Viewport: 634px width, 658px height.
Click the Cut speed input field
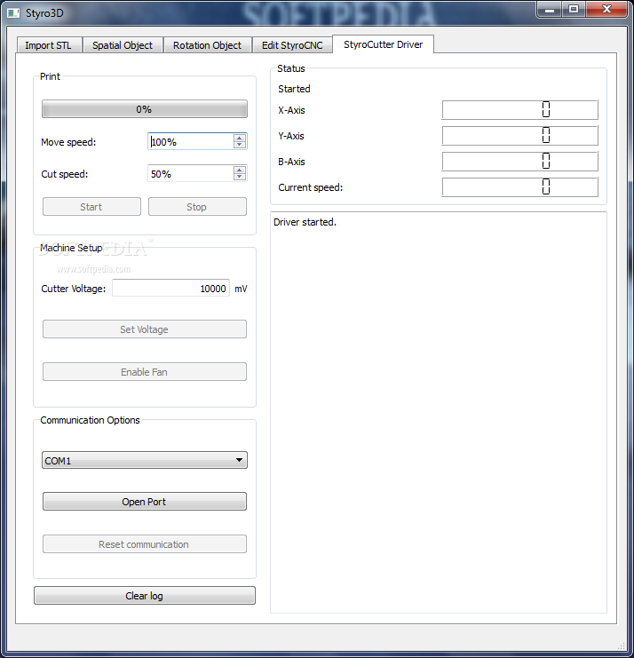[191, 174]
